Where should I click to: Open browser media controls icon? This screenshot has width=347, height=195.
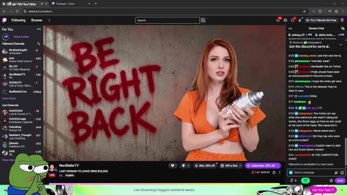pyautogui.click(x=330, y=11)
